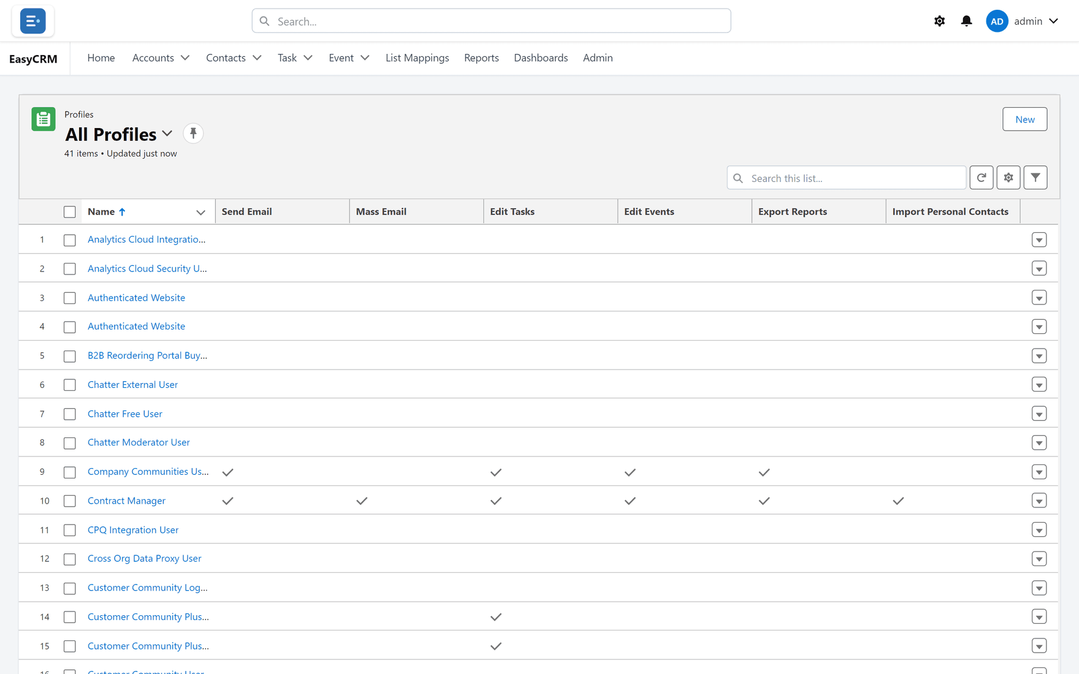This screenshot has width=1079, height=674.
Task: Open row actions for Company Communities row
Action: 1039,472
